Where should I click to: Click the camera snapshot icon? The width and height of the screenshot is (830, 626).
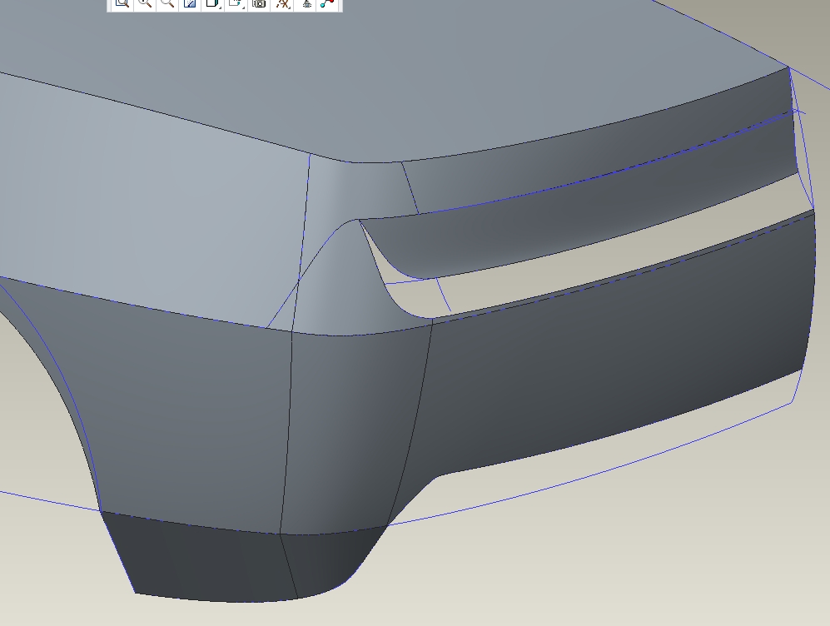coord(259,3)
